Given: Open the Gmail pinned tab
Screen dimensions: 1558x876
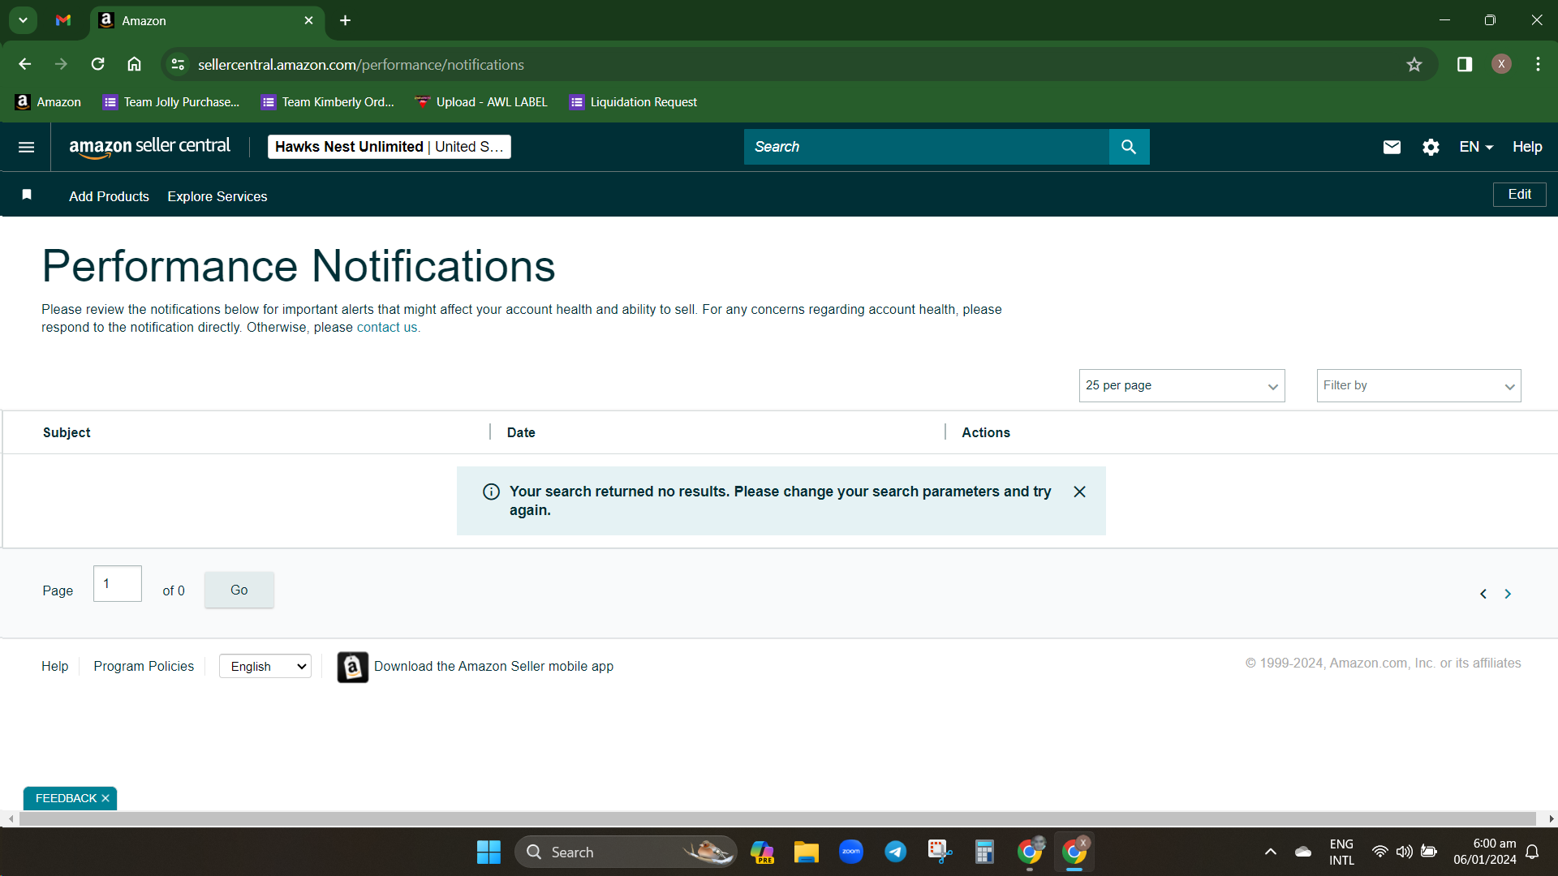Looking at the screenshot, I should (x=63, y=20).
